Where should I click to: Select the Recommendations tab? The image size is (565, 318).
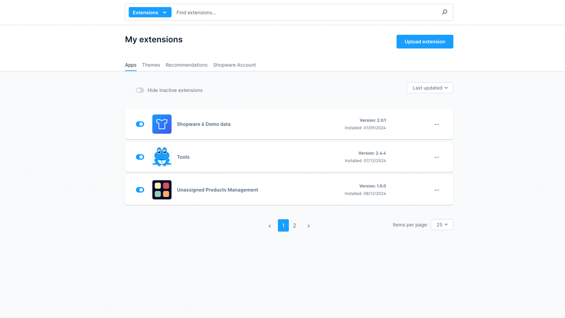coord(187,64)
